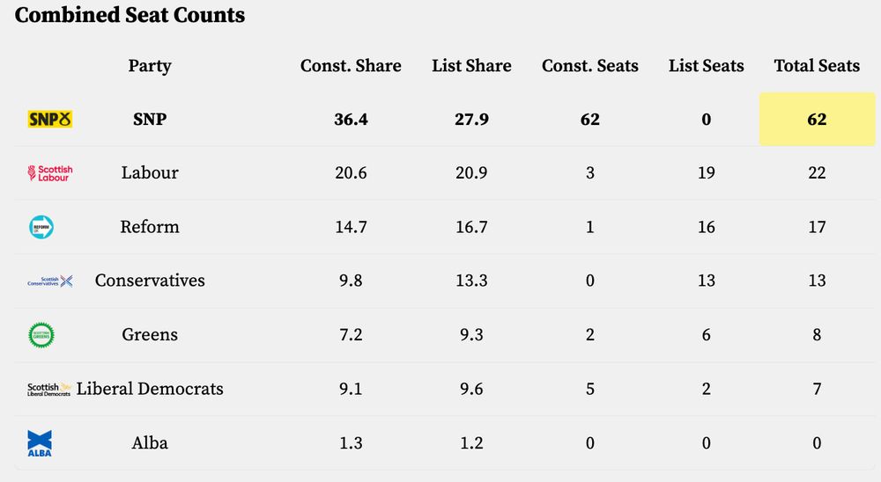The width and height of the screenshot is (881, 482).
Task: Click the Labour party name
Action: pos(150,172)
